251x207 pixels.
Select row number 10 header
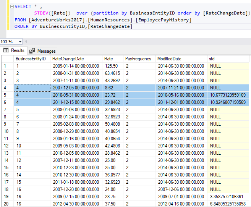(8, 131)
